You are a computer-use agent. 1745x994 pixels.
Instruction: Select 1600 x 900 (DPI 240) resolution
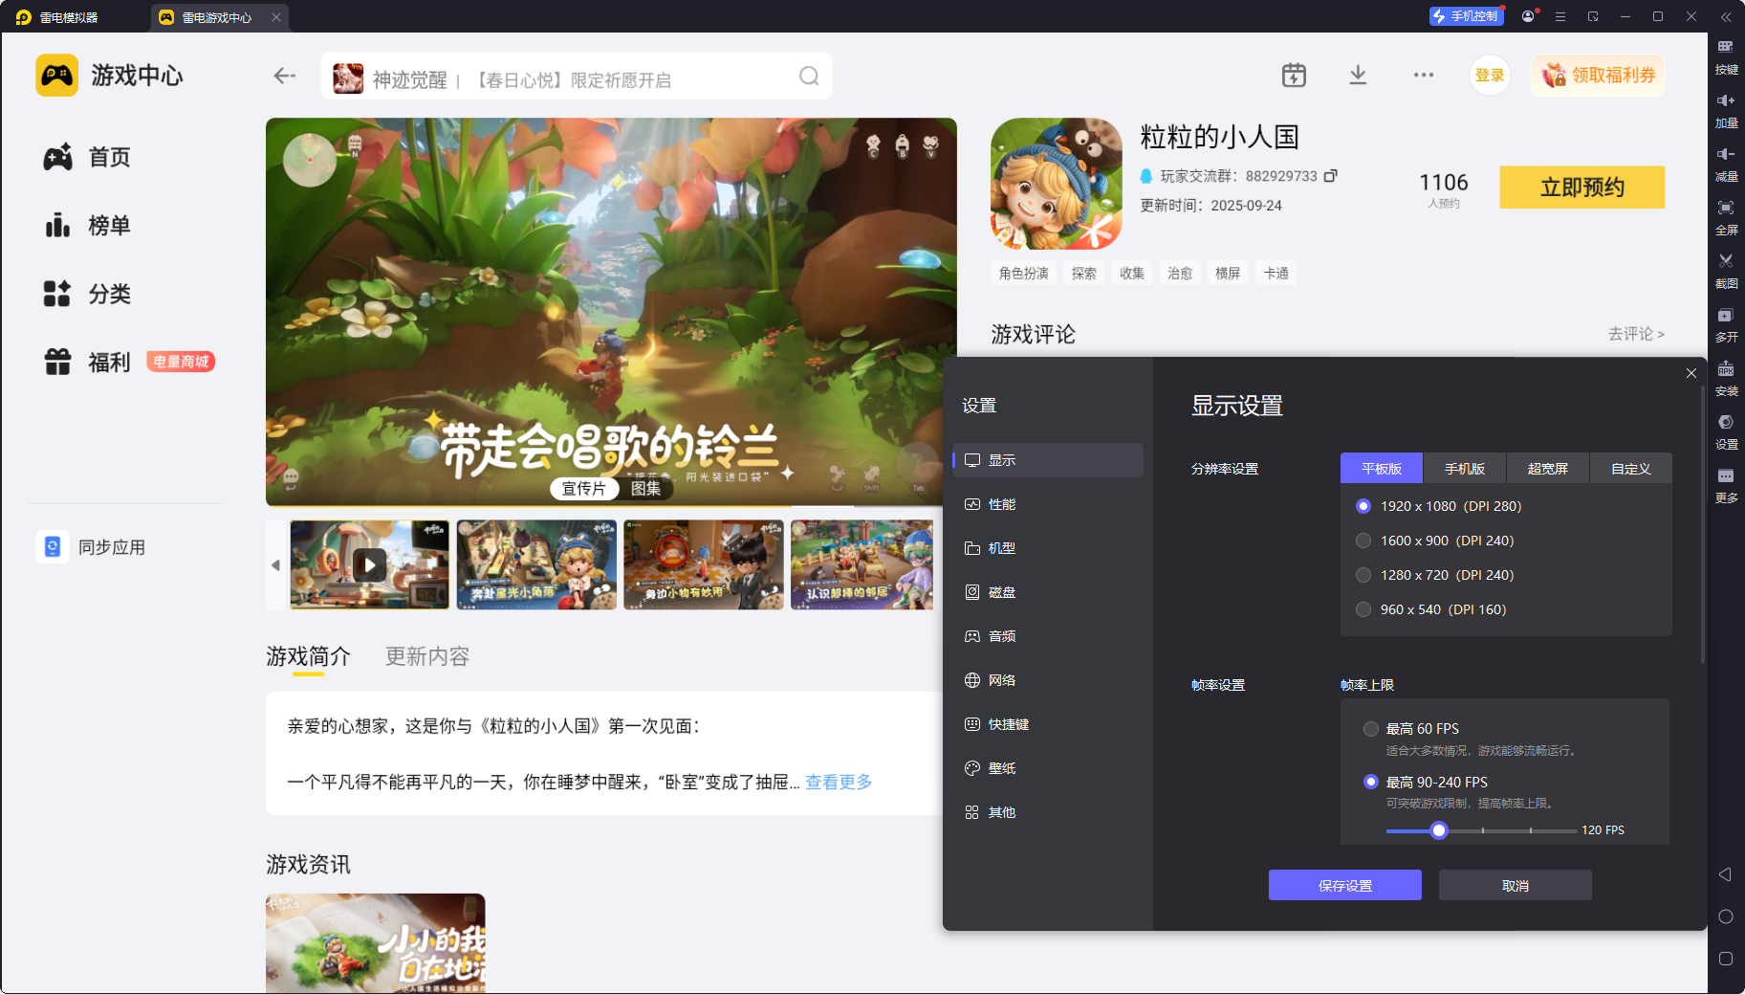pos(1434,541)
